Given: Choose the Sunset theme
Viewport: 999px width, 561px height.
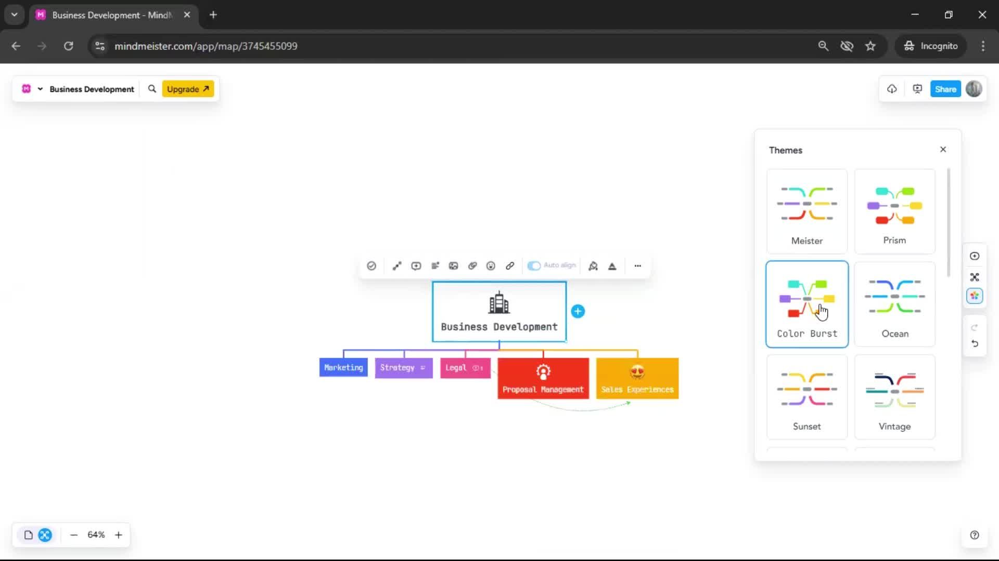Looking at the screenshot, I should point(806,397).
